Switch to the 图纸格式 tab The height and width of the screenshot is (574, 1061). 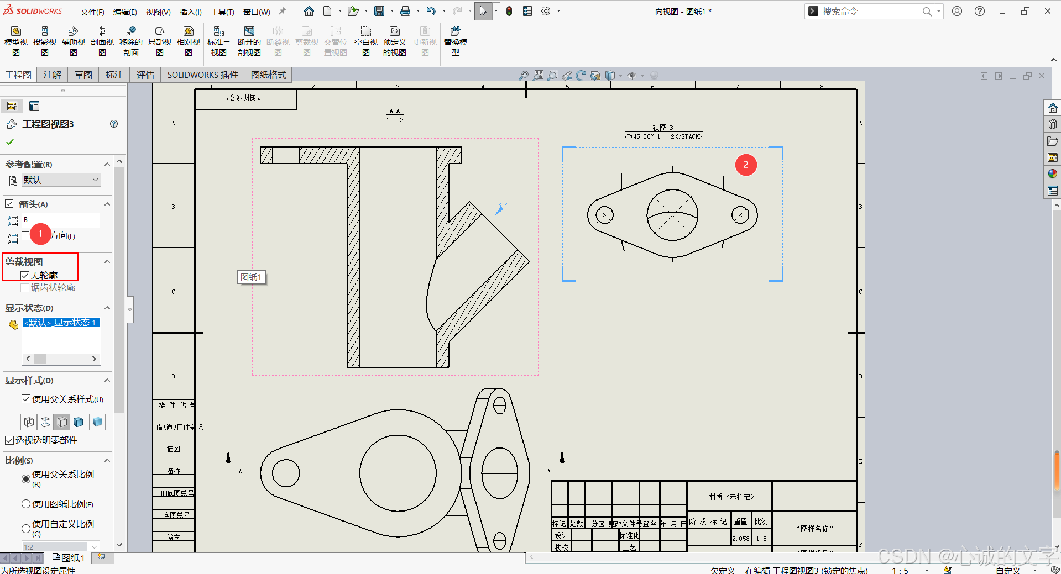[269, 75]
